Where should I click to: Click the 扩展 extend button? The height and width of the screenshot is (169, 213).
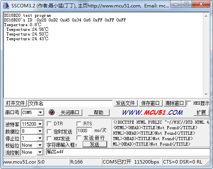(201, 112)
